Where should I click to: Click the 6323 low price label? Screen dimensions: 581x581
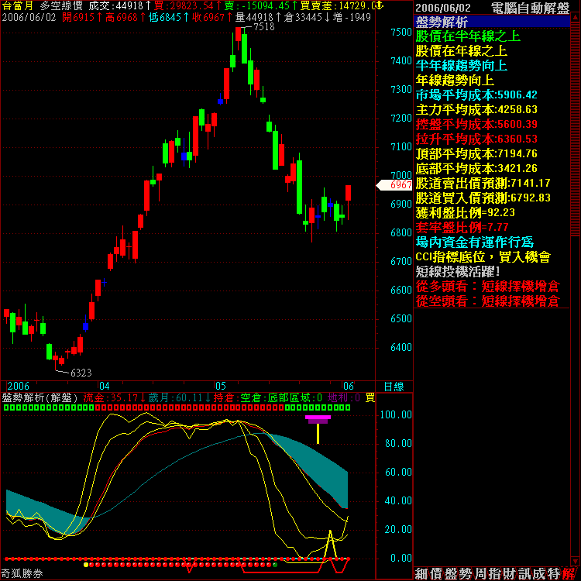tap(81, 373)
